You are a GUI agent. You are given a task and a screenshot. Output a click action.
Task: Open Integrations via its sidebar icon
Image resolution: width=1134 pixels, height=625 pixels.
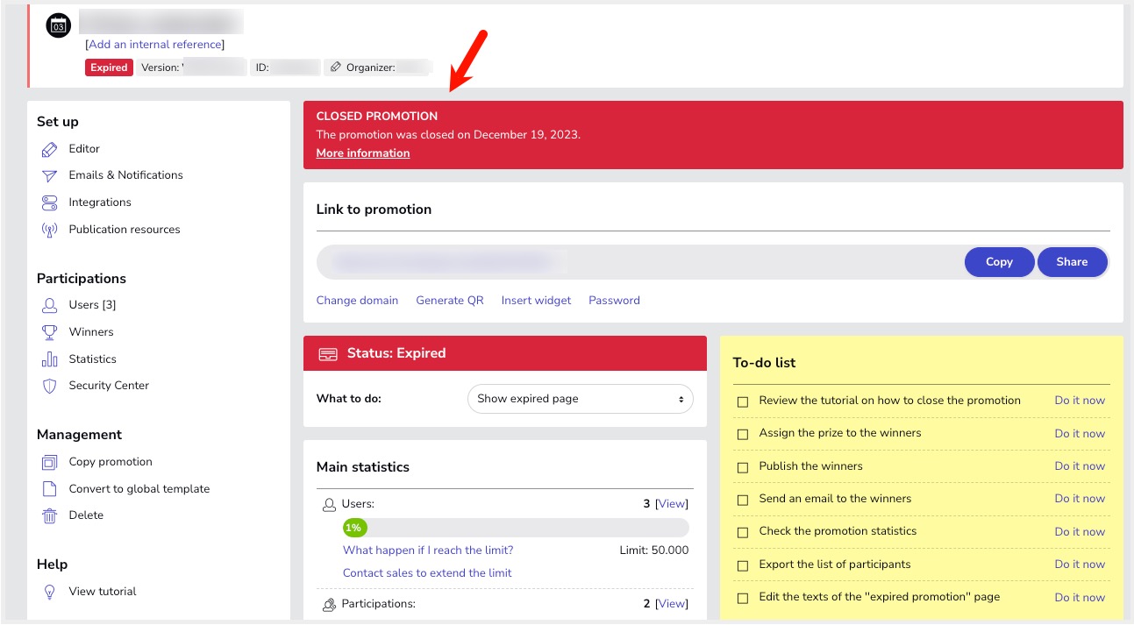pyautogui.click(x=50, y=203)
